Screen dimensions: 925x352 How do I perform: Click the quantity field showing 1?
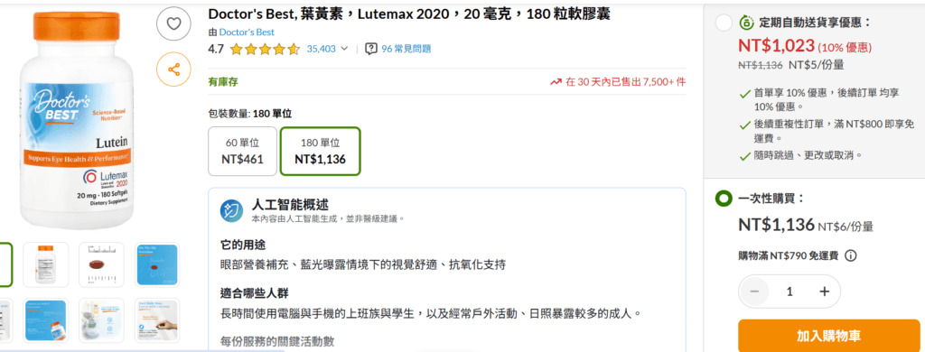click(x=790, y=292)
